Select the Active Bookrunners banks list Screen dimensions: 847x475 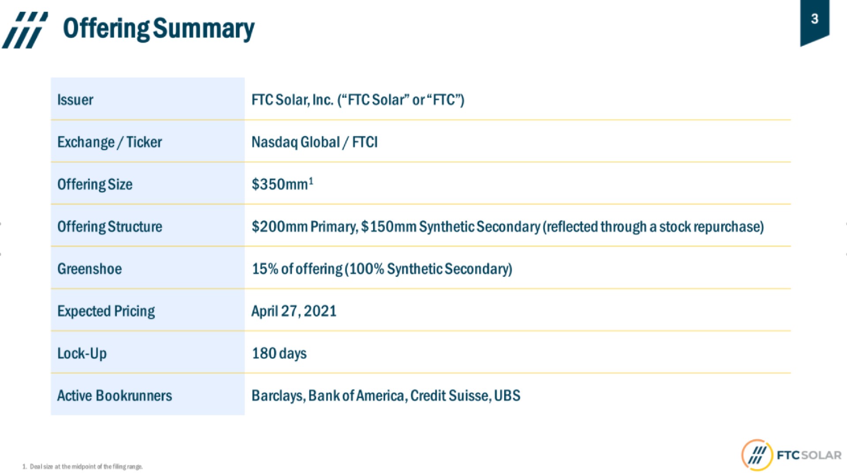click(x=386, y=396)
